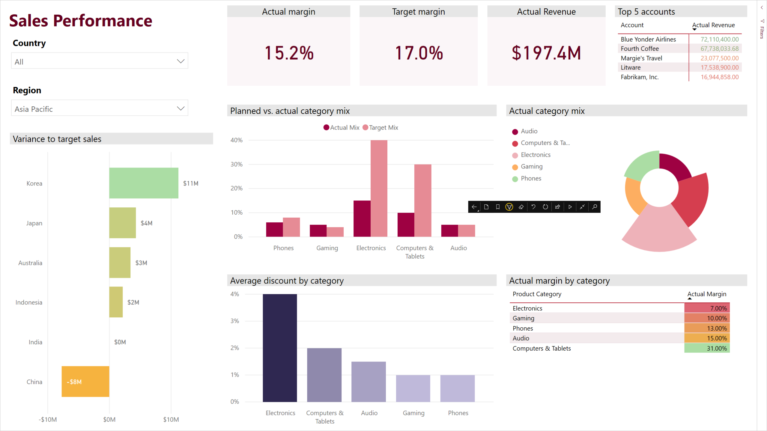Expand the Region dropdown selector
This screenshot has height=431, width=767.
pyautogui.click(x=180, y=108)
